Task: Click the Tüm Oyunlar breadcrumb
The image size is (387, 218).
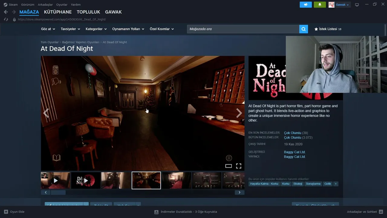Action: pos(50,42)
